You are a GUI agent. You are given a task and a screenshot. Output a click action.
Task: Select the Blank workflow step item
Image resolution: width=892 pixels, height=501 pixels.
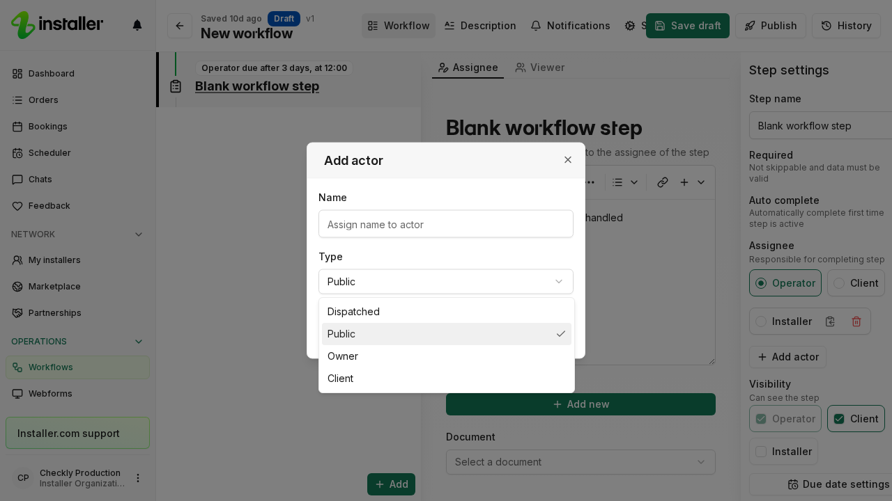[257, 86]
